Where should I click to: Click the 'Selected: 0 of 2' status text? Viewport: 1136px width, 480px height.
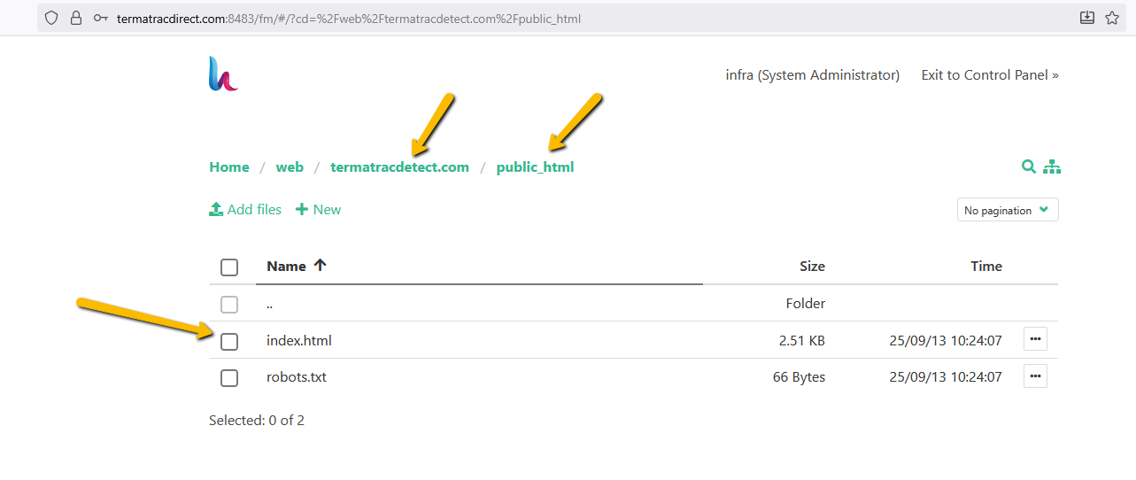pos(257,421)
